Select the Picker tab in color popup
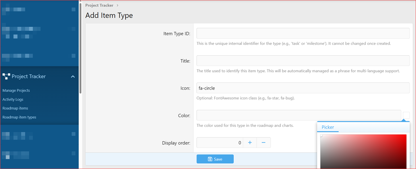 tap(328, 127)
